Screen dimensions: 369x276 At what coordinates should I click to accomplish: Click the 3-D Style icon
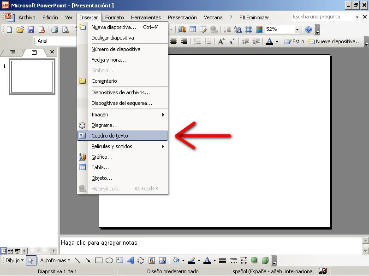(265, 260)
